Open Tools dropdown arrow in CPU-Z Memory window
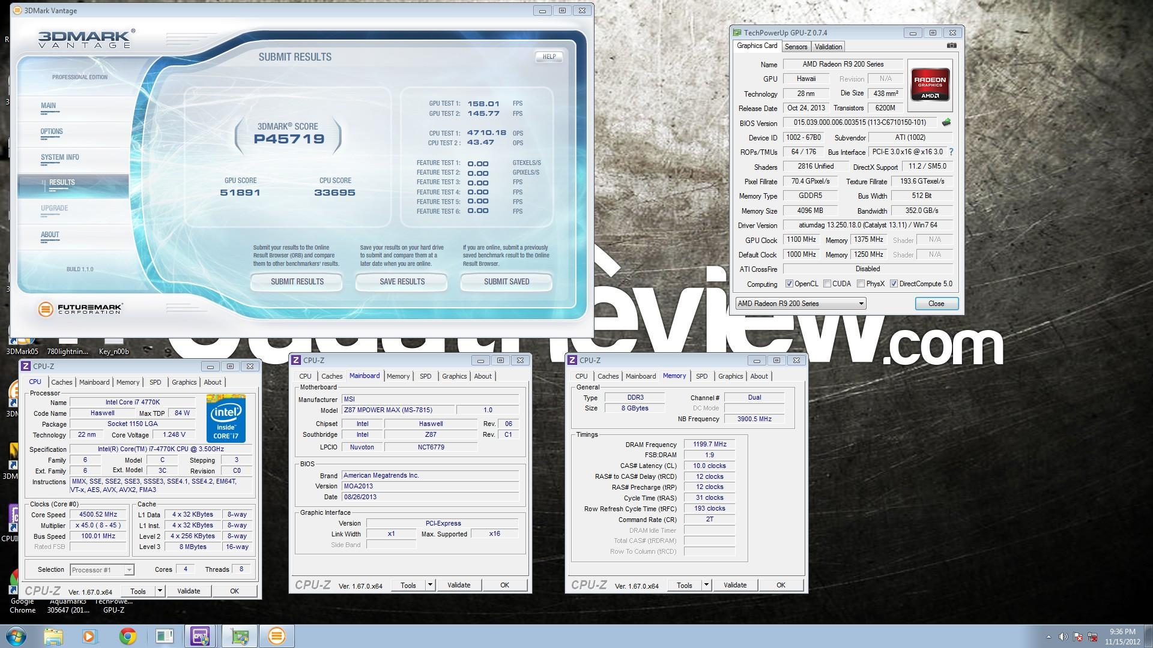The image size is (1153, 648). [706, 585]
